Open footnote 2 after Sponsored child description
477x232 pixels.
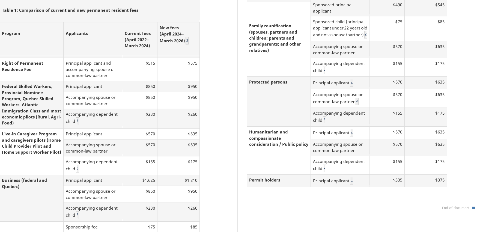coord(366,35)
